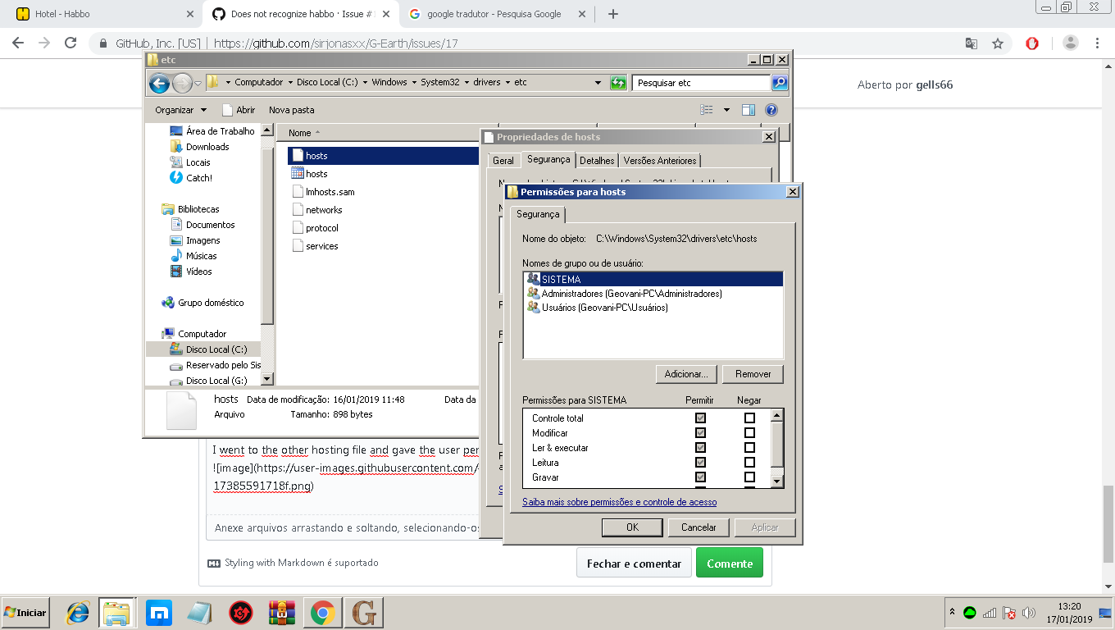Open the preview pane icon in Explorer toolbar
The image size is (1115, 630).
click(747, 109)
